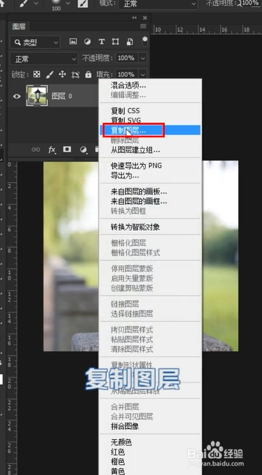
Task: Select the 图层 0 layer name
Action: tap(62, 96)
